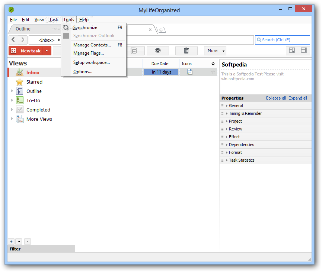The image size is (322, 272).
Task: Click the new tab plus icon
Action: [x=161, y=30]
